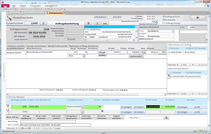Open the Externe Daten ribbon tab
This screenshot has width=211, height=134.
point(36,6)
